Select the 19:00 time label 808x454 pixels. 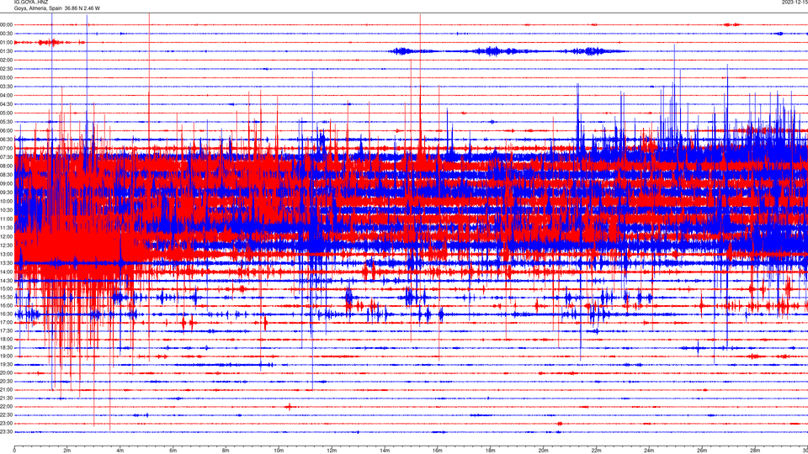tap(7, 356)
